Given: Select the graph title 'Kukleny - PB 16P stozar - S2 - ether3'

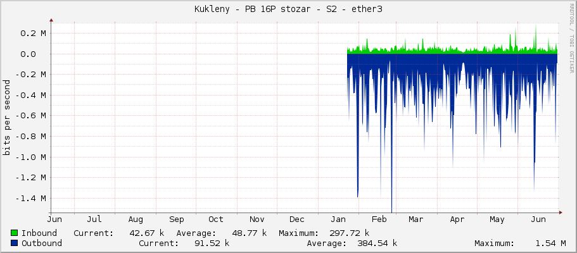Looking at the screenshot, I should tap(289, 9).
